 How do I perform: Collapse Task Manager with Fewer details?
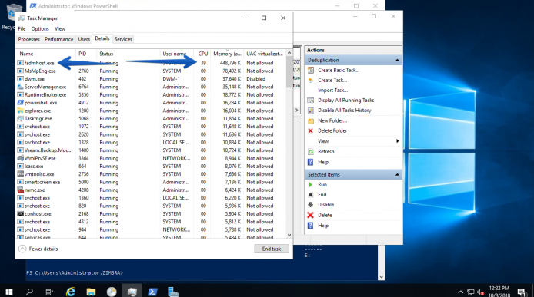pos(38,249)
